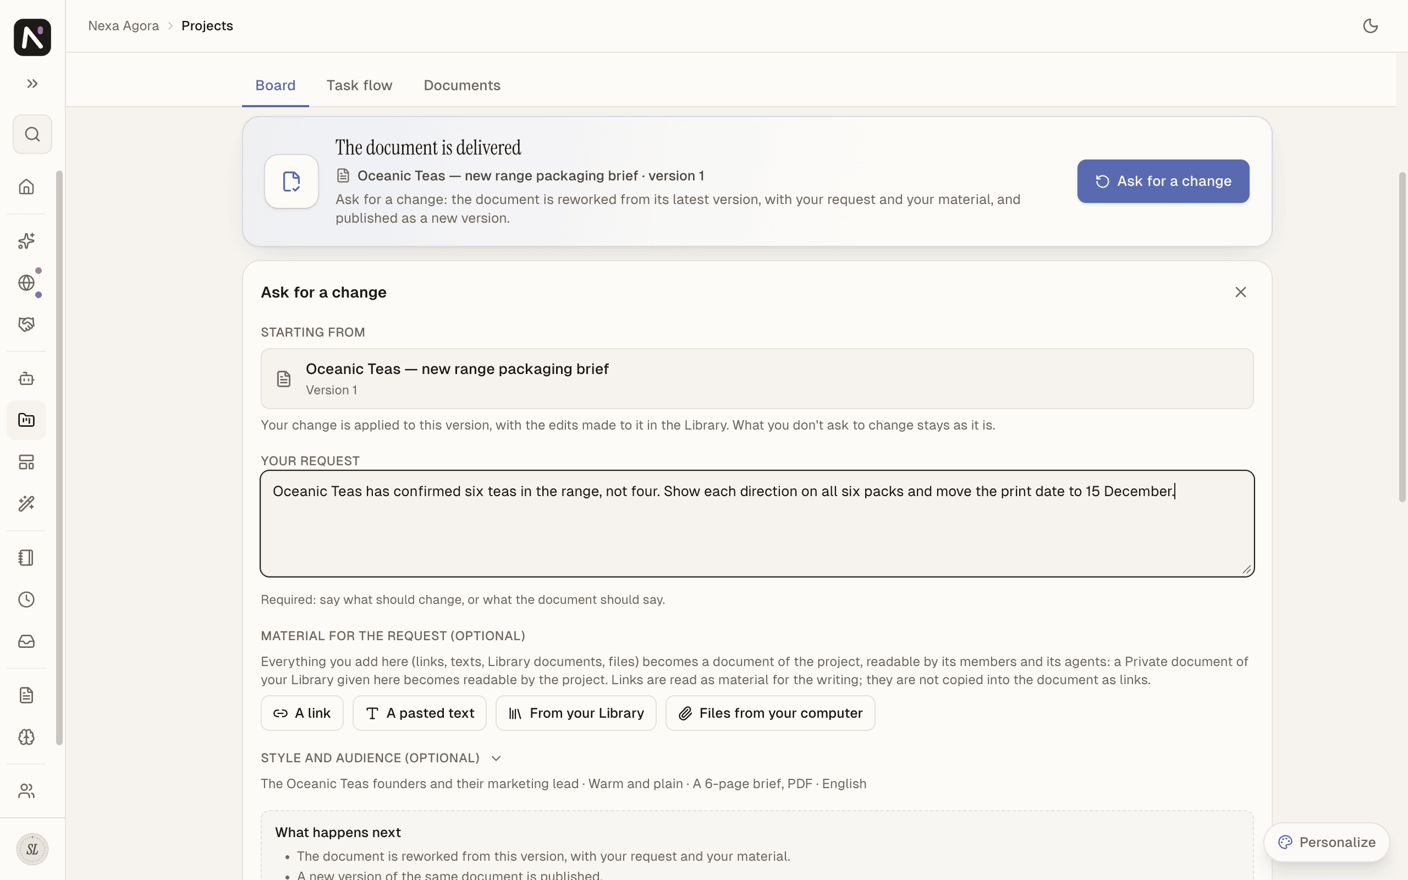Image resolution: width=1408 pixels, height=880 pixels.
Task: Click the request textarea resize handle
Action: 1246,569
